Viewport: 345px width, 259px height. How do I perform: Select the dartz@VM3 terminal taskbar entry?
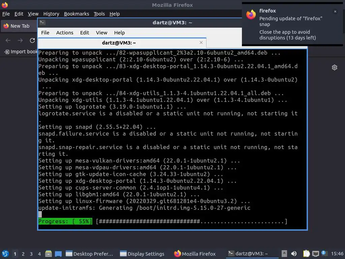point(252,254)
